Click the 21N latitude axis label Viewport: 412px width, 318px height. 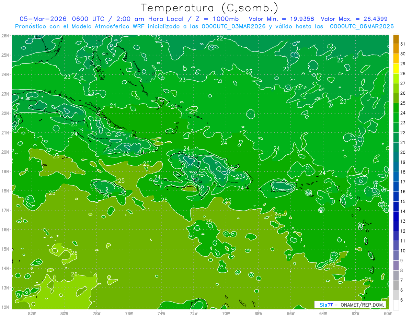[x=5, y=133]
